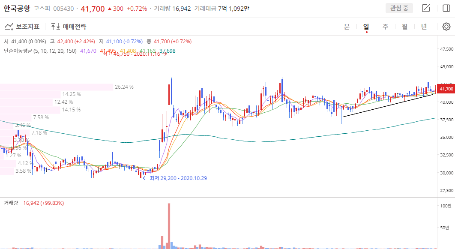Open 매매전략 trading strategy menu

point(69,27)
